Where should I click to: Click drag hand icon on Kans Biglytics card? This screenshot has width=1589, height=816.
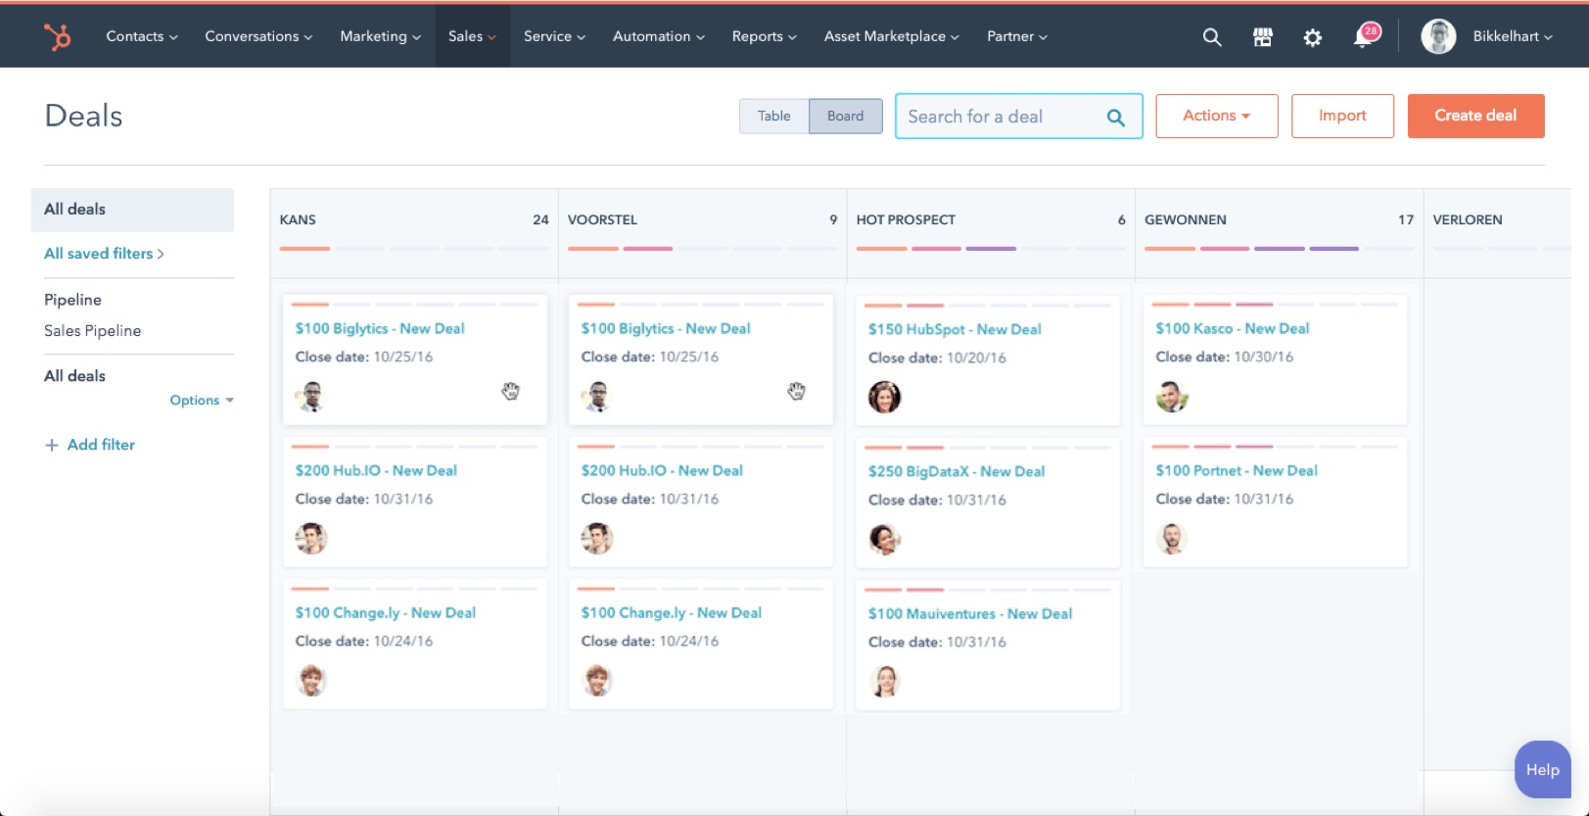pyautogui.click(x=511, y=392)
